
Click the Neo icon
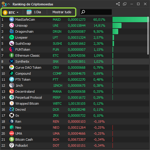[x=12, y=127]
